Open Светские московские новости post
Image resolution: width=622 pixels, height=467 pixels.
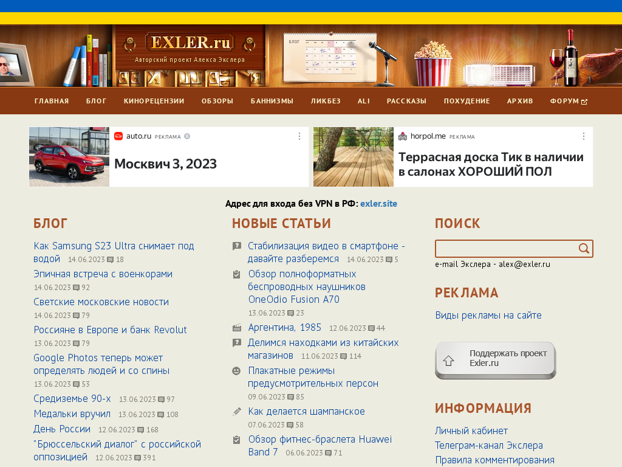click(101, 302)
